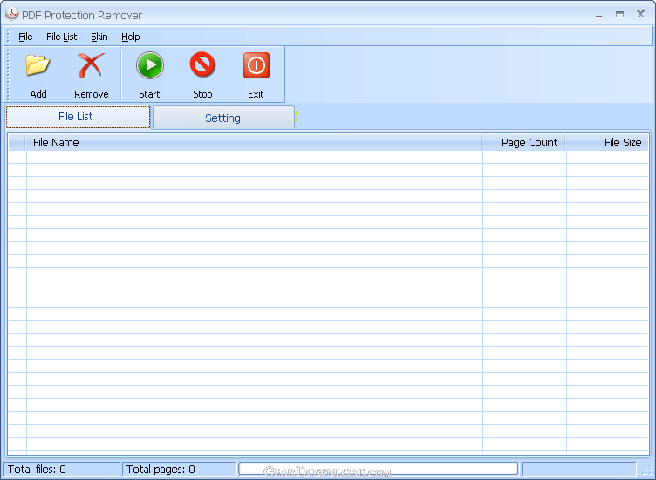The height and width of the screenshot is (480, 656).
Task: Switch to the File List tab
Action: (x=78, y=117)
